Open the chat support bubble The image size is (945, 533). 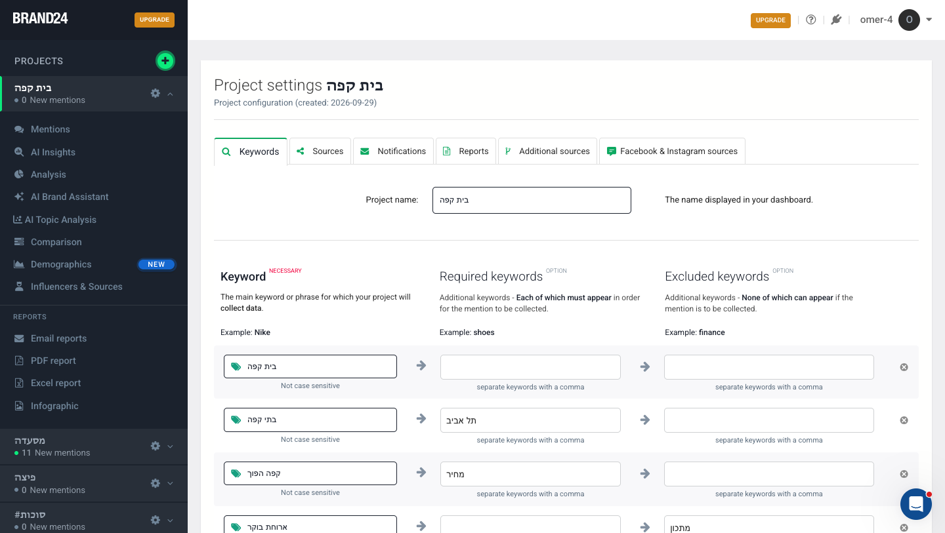tap(916, 504)
